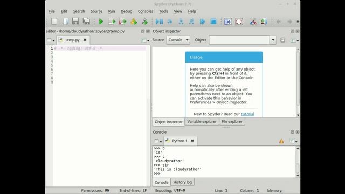The image size is (345, 194).
Task: Re-run the last script icon
Action: coord(145,22)
